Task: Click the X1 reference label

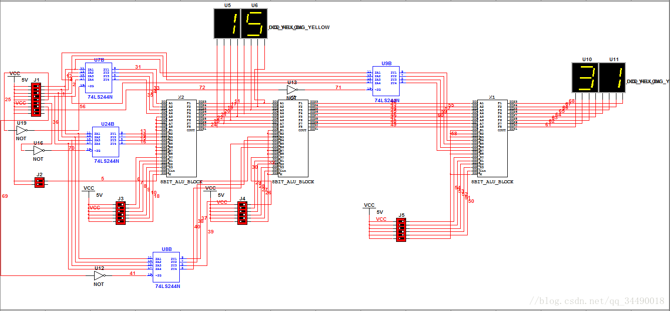Action: click(492, 97)
